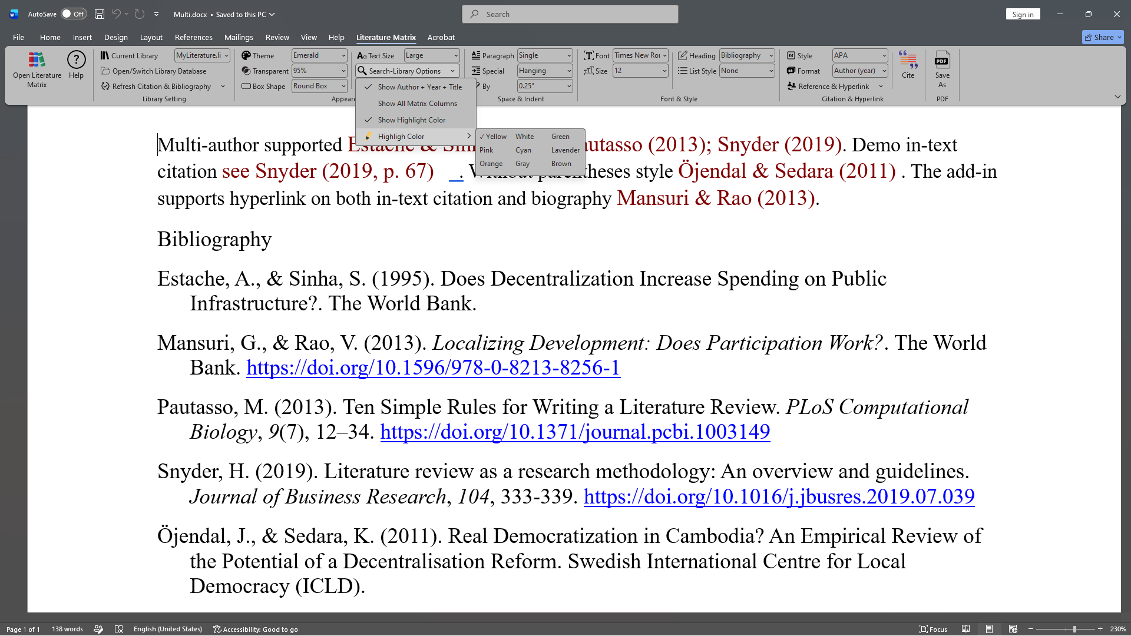Click the Font T icon
Image resolution: width=1131 pixels, height=636 pixels.
588,55
